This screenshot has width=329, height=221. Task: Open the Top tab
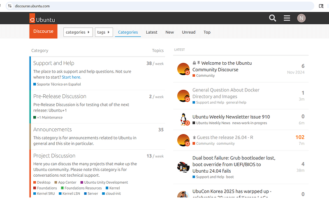[x=207, y=32]
